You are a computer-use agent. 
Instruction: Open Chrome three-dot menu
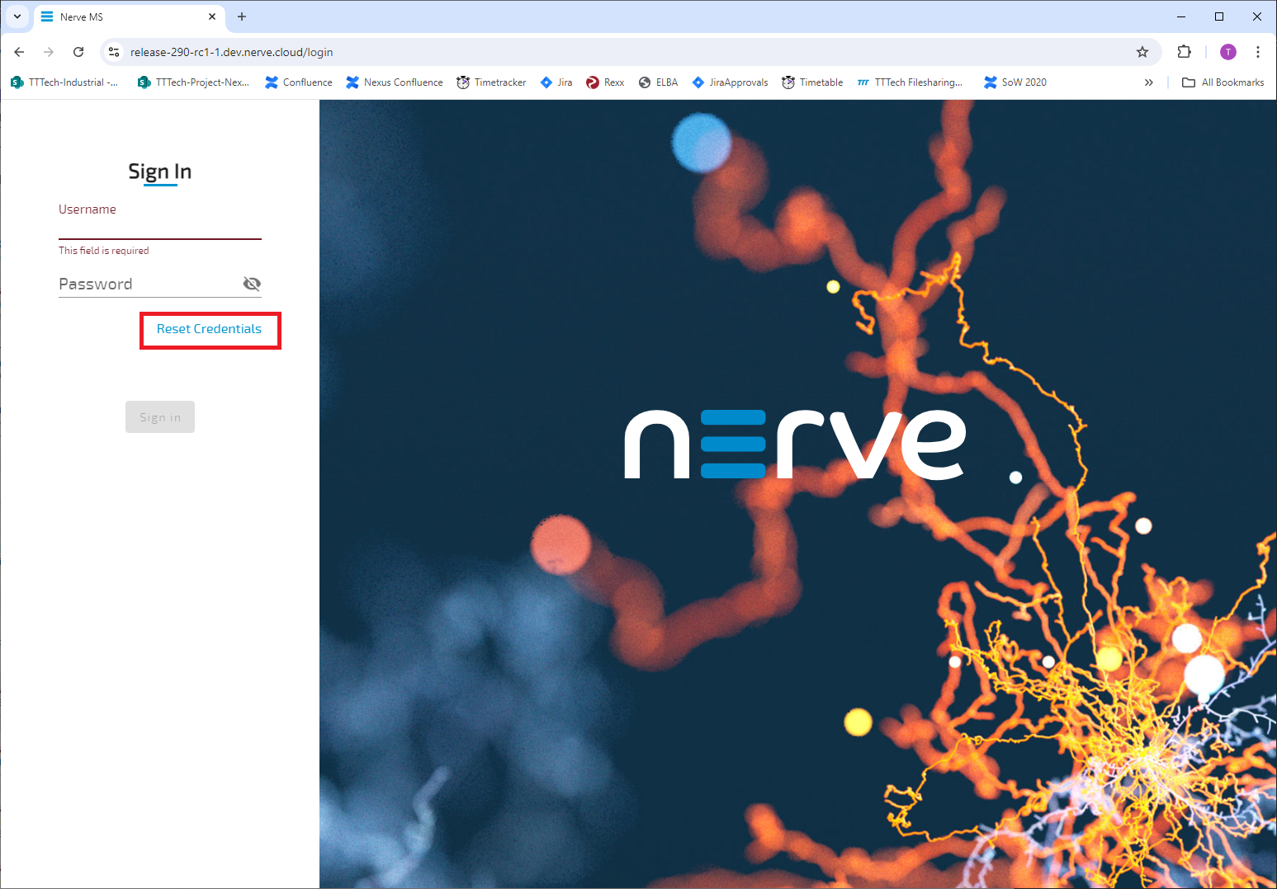pyautogui.click(x=1258, y=52)
